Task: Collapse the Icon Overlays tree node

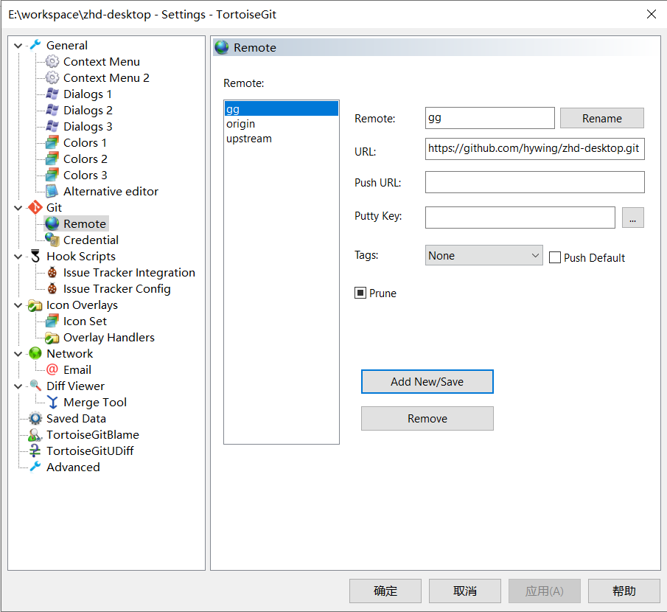Action: click(18, 305)
